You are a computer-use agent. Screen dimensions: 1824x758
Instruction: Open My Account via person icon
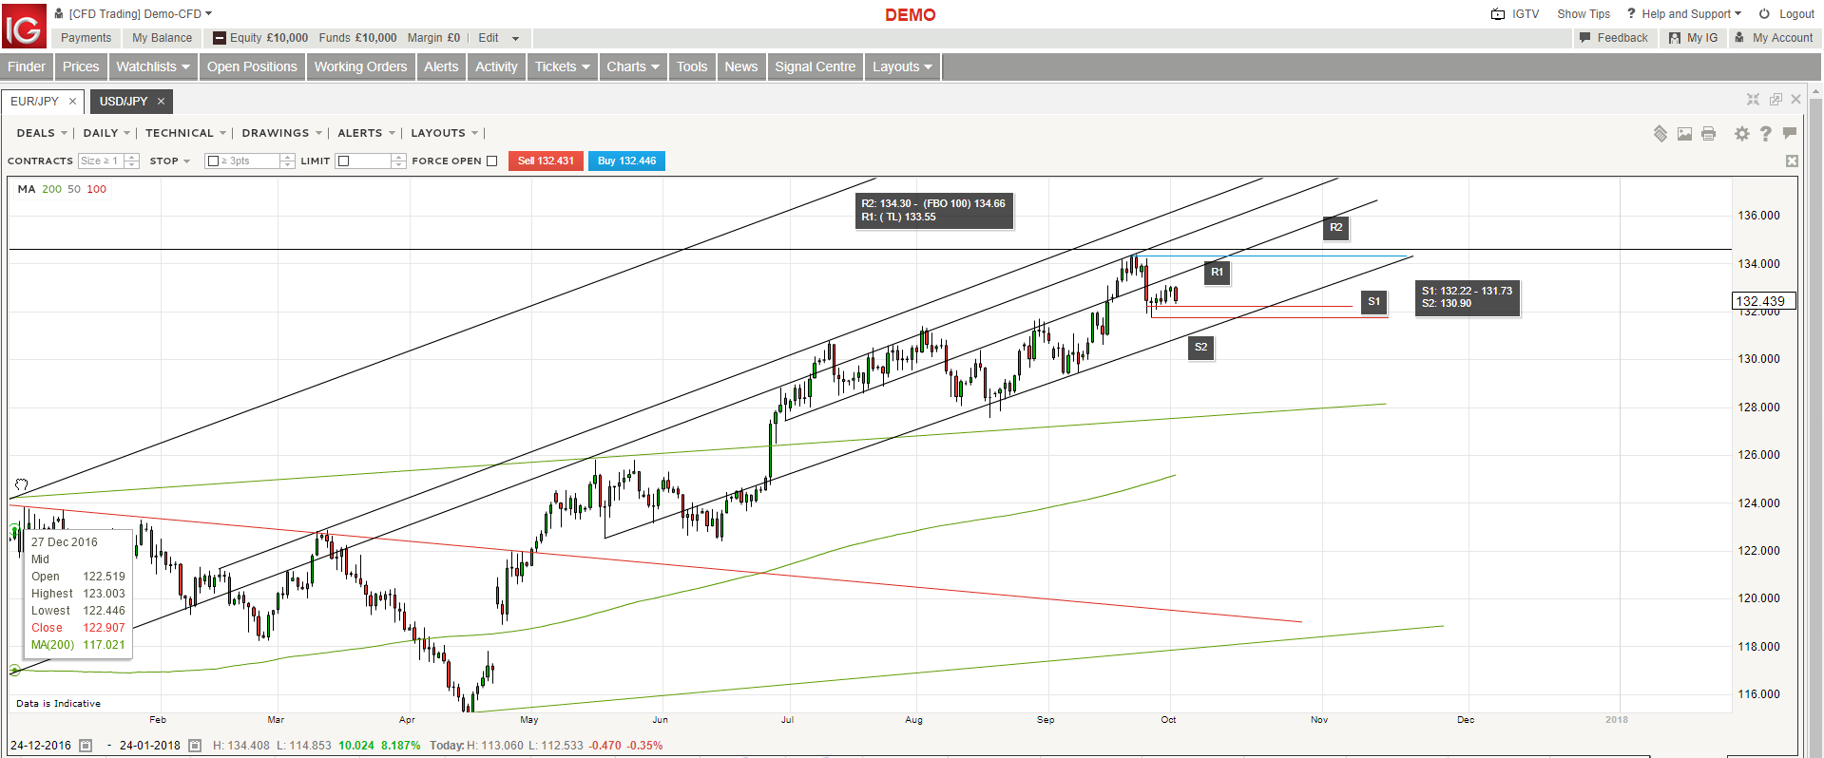click(1738, 38)
